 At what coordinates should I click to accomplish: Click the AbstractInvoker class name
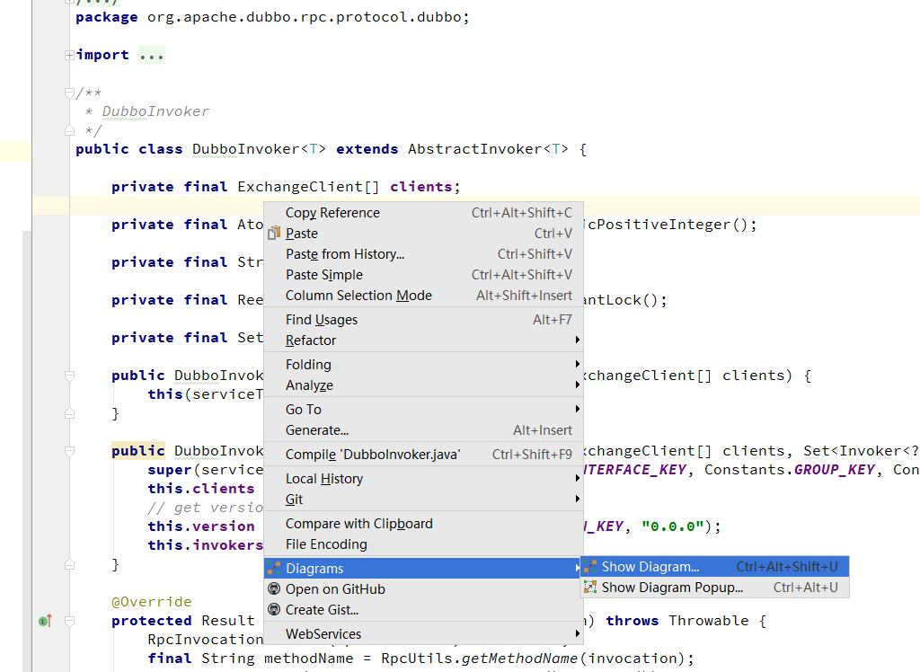coord(475,149)
